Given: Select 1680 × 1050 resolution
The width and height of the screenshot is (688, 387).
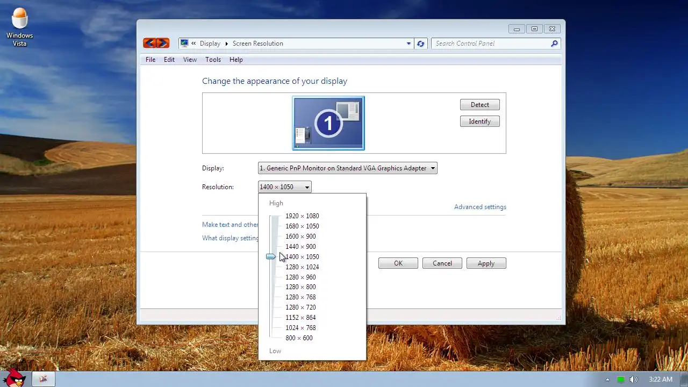Looking at the screenshot, I should coord(302,226).
